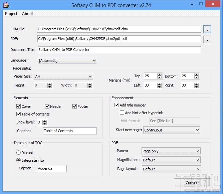This screenshot has height=194, width=223.
Task: Decrease the Show level value
Action: (x=44, y=123)
